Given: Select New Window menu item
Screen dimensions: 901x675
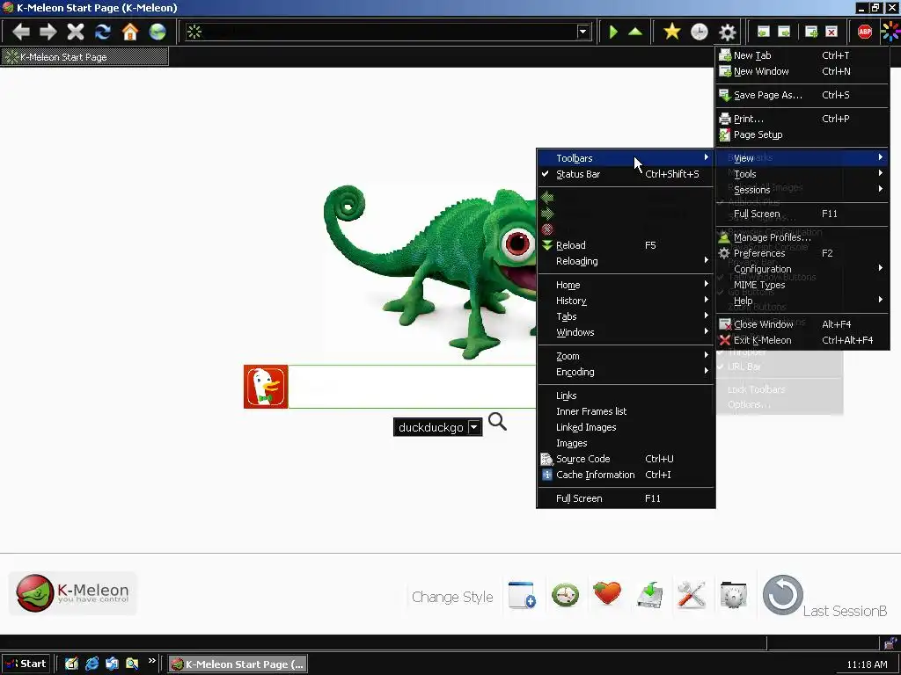Looking at the screenshot, I should point(802,71).
